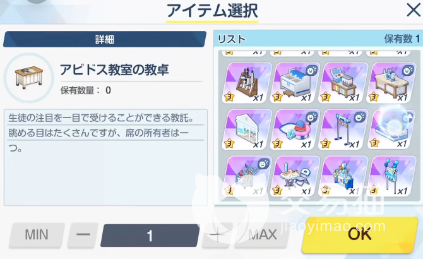
Task: Increase quantity with the plus button
Action: click(217, 235)
